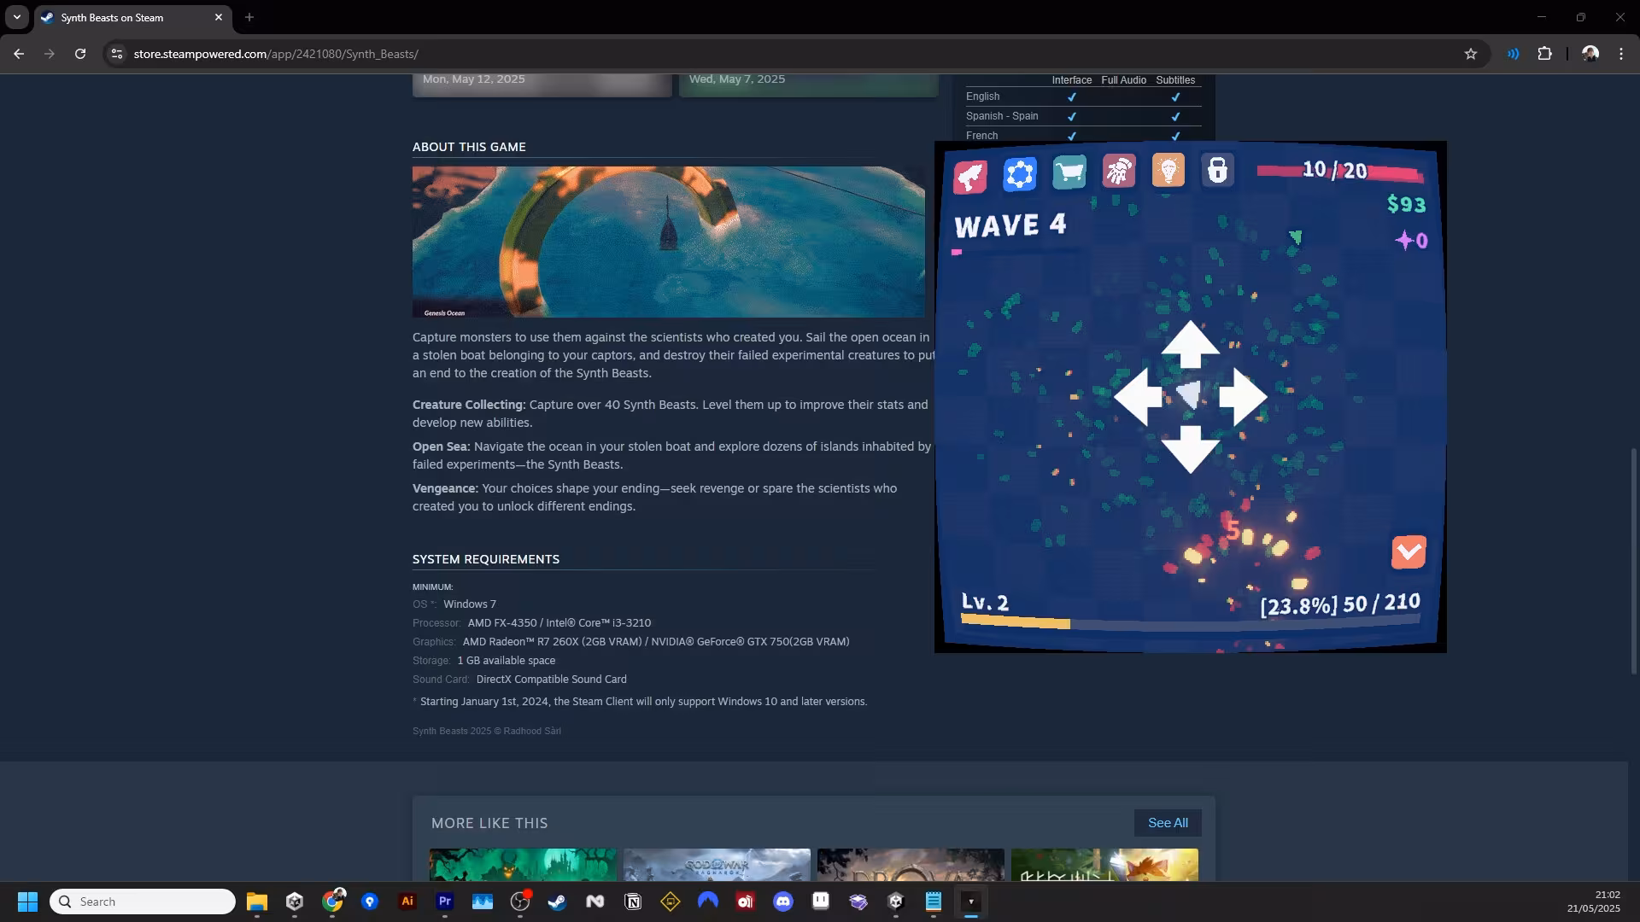1640x922 pixels.
Task: Click the WAVE 4 label
Action: pos(1010,225)
